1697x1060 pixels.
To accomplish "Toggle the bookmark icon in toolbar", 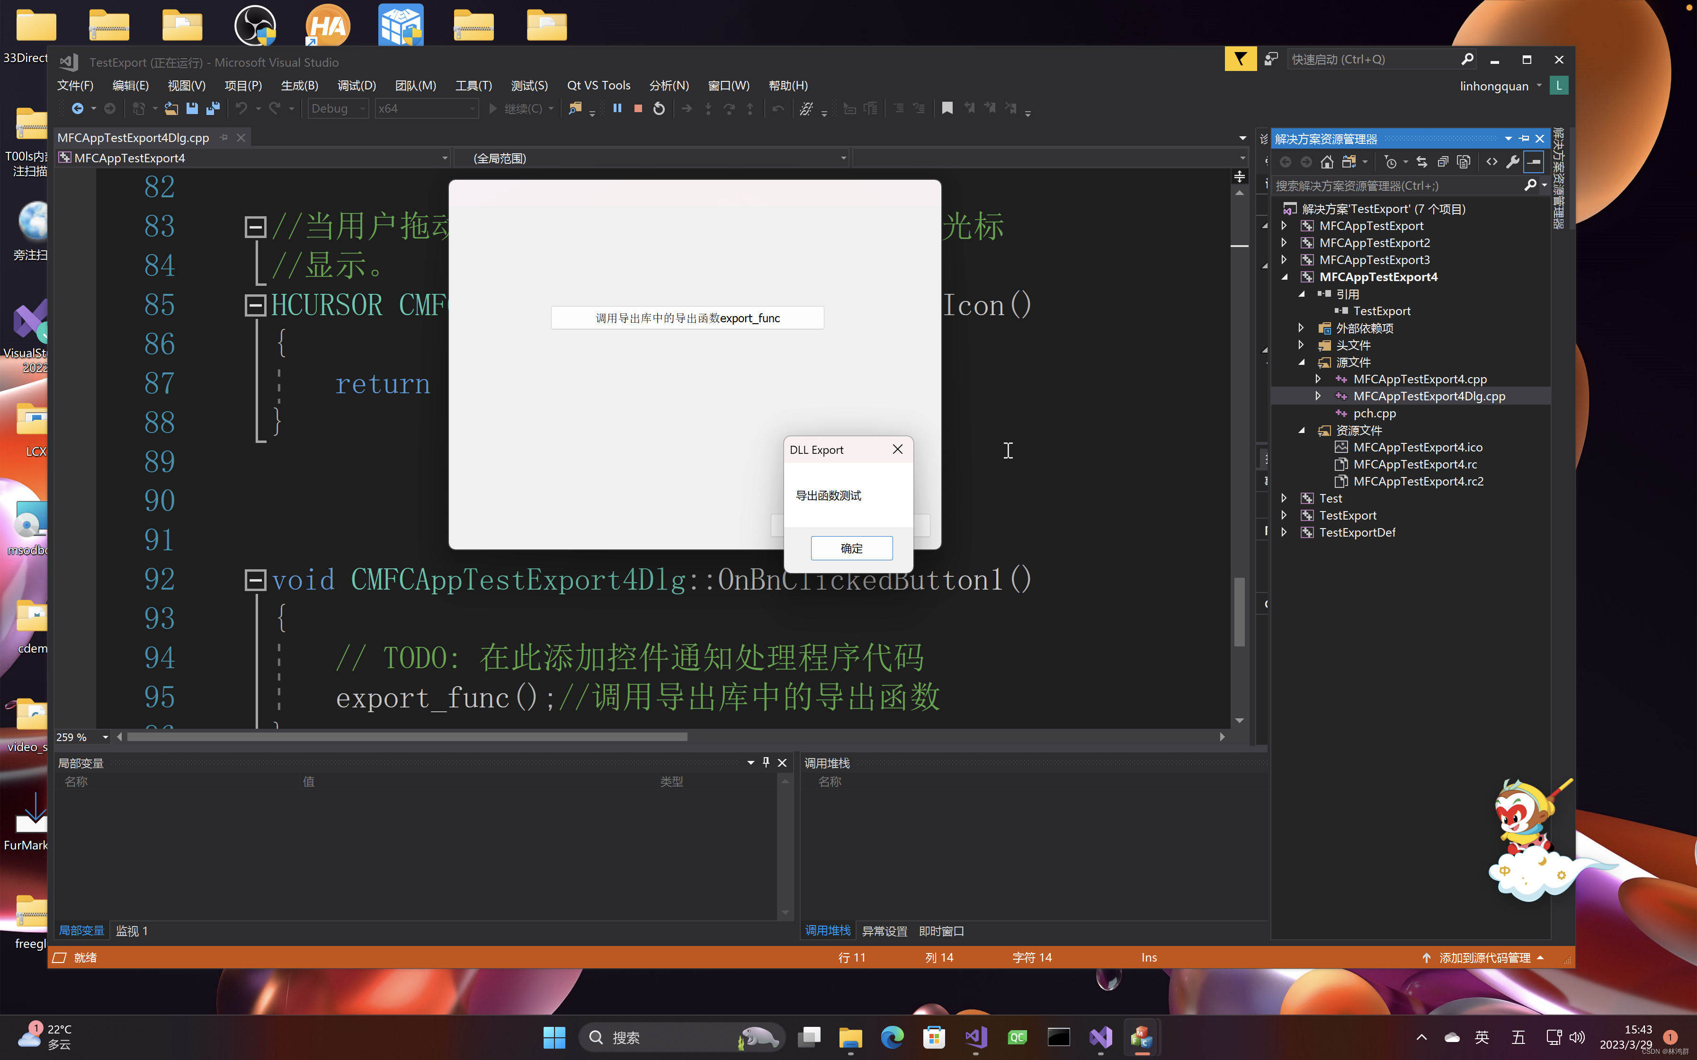I will click(x=947, y=108).
